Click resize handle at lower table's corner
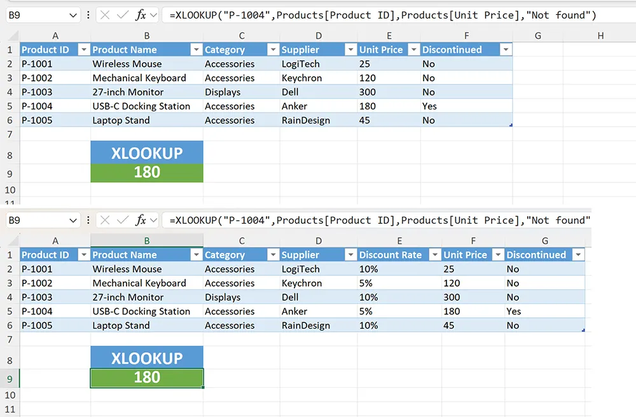636x417 pixels. coord(583,329)
